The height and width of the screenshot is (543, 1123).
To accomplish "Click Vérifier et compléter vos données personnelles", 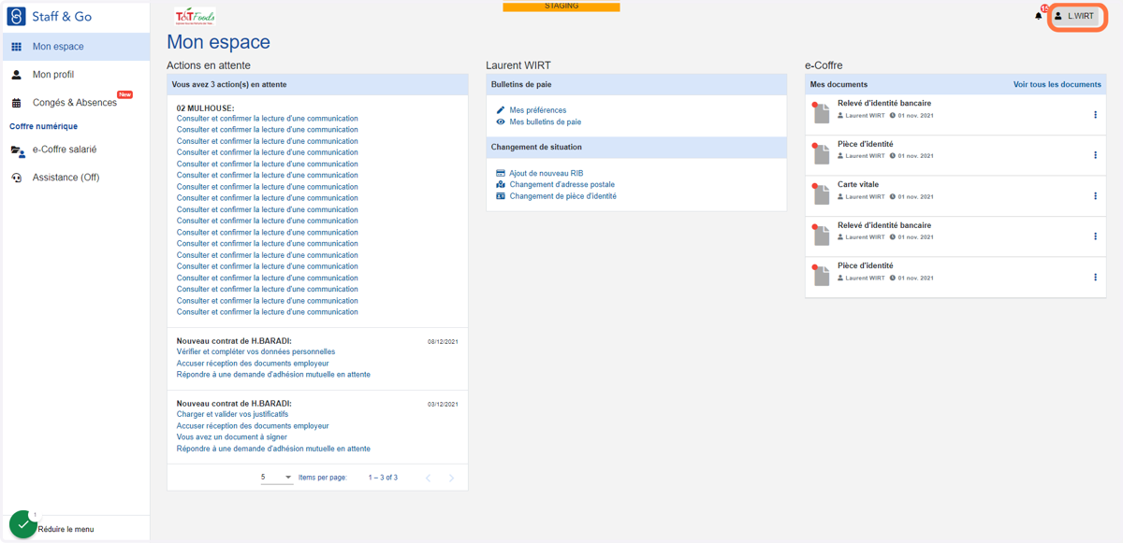I will 255,351.
